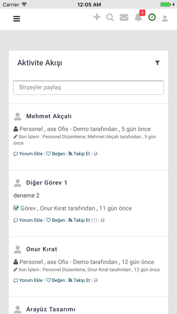This screenshot has height=314, width=177.
Task: Add comment on Mehmet Akçalı post
Action: [x=28, y=154]
